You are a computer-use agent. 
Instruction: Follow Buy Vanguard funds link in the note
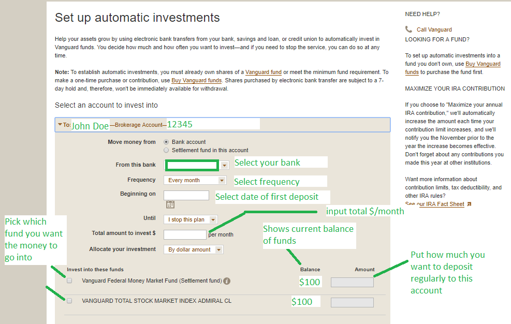[197, 81]
